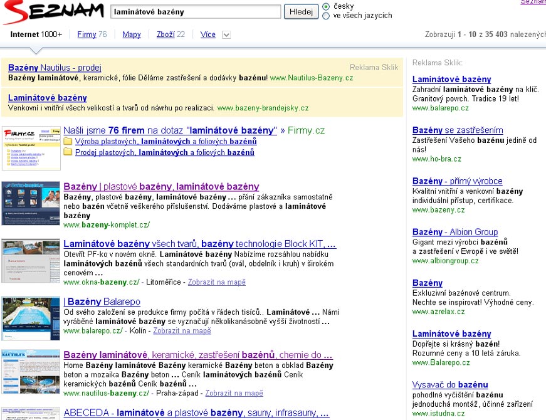Click 'Zobrazit na mapě' for Praha-západ

point(234,393)
